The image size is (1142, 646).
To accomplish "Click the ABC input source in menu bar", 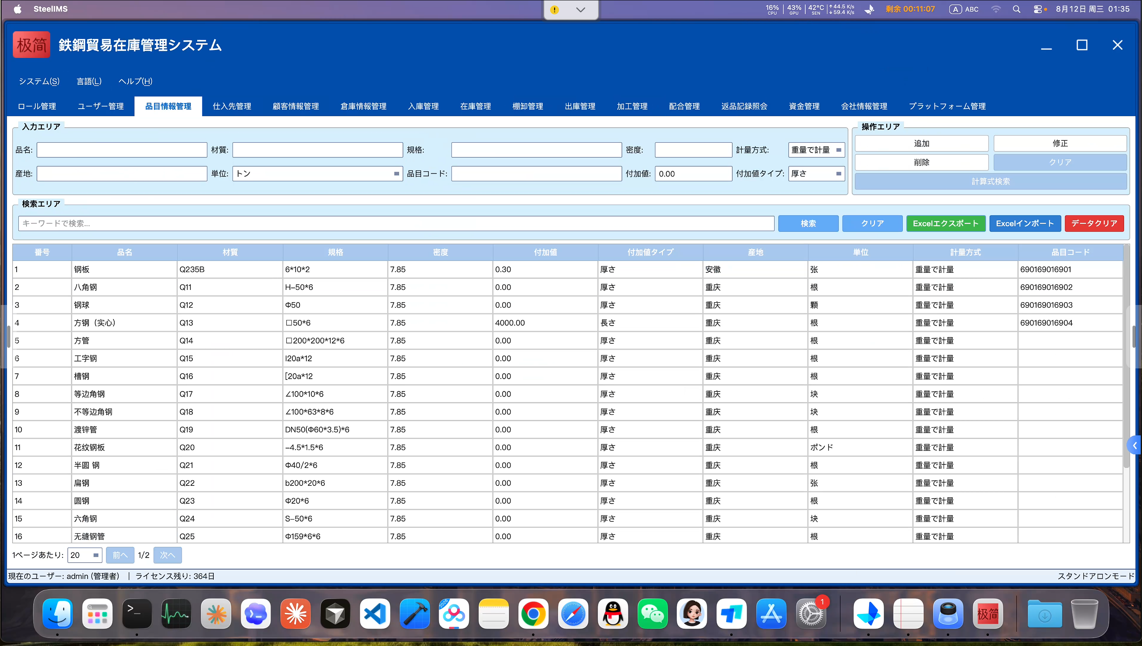I will (x=964, y=9).
